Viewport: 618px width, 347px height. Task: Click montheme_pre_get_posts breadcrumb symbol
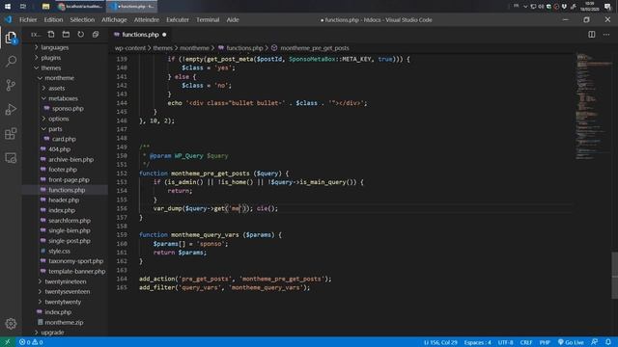pos(314,48)
